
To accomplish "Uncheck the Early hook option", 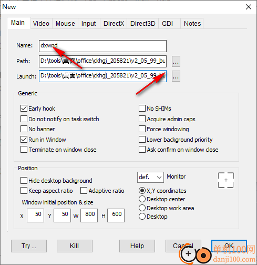I will [x=24, y=109].
